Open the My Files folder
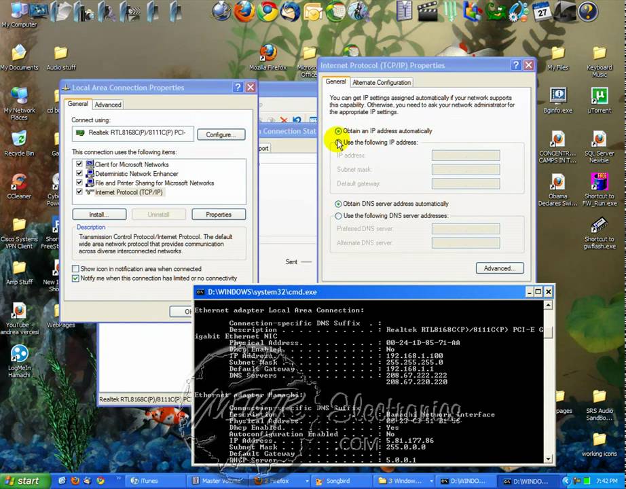 click(x=558, y=58)
